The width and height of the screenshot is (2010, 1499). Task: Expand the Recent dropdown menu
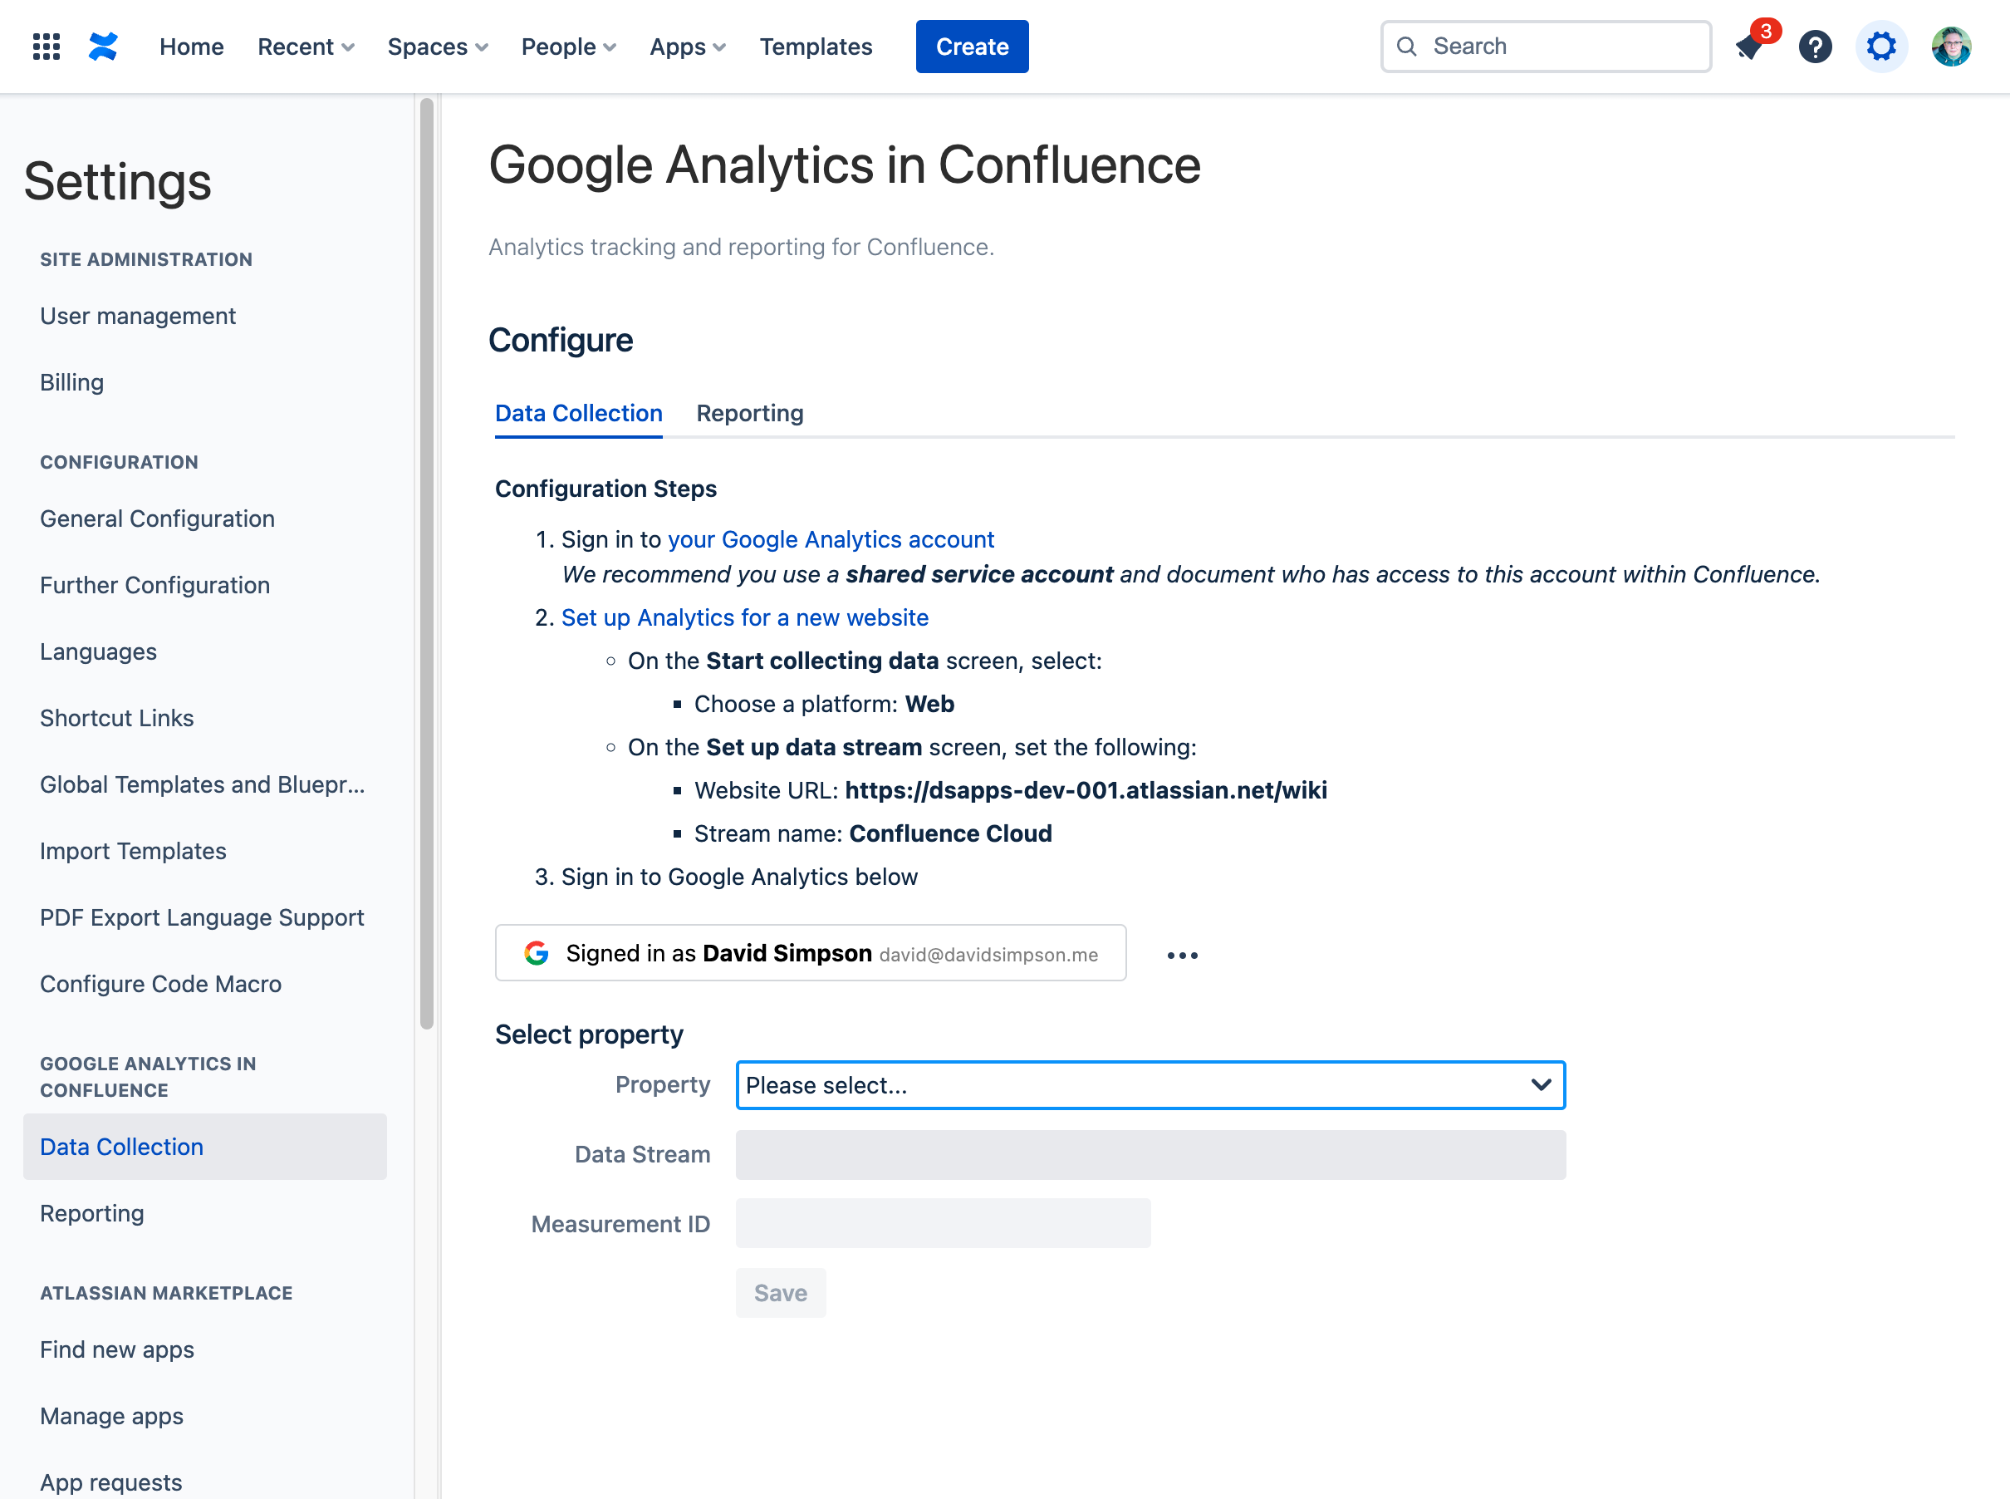click(x=305, y=47)
